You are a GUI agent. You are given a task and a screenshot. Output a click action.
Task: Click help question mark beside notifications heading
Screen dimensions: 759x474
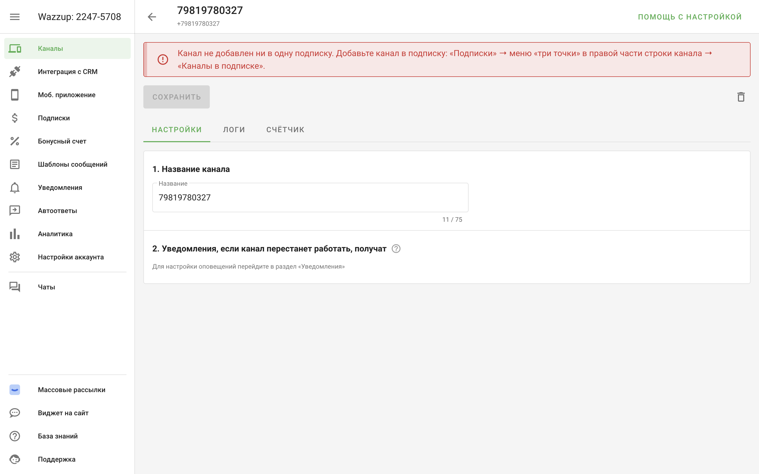point(396,249)
